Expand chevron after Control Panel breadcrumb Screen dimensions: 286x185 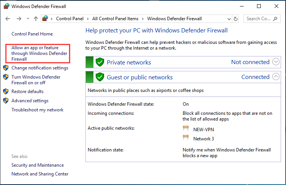88,19
